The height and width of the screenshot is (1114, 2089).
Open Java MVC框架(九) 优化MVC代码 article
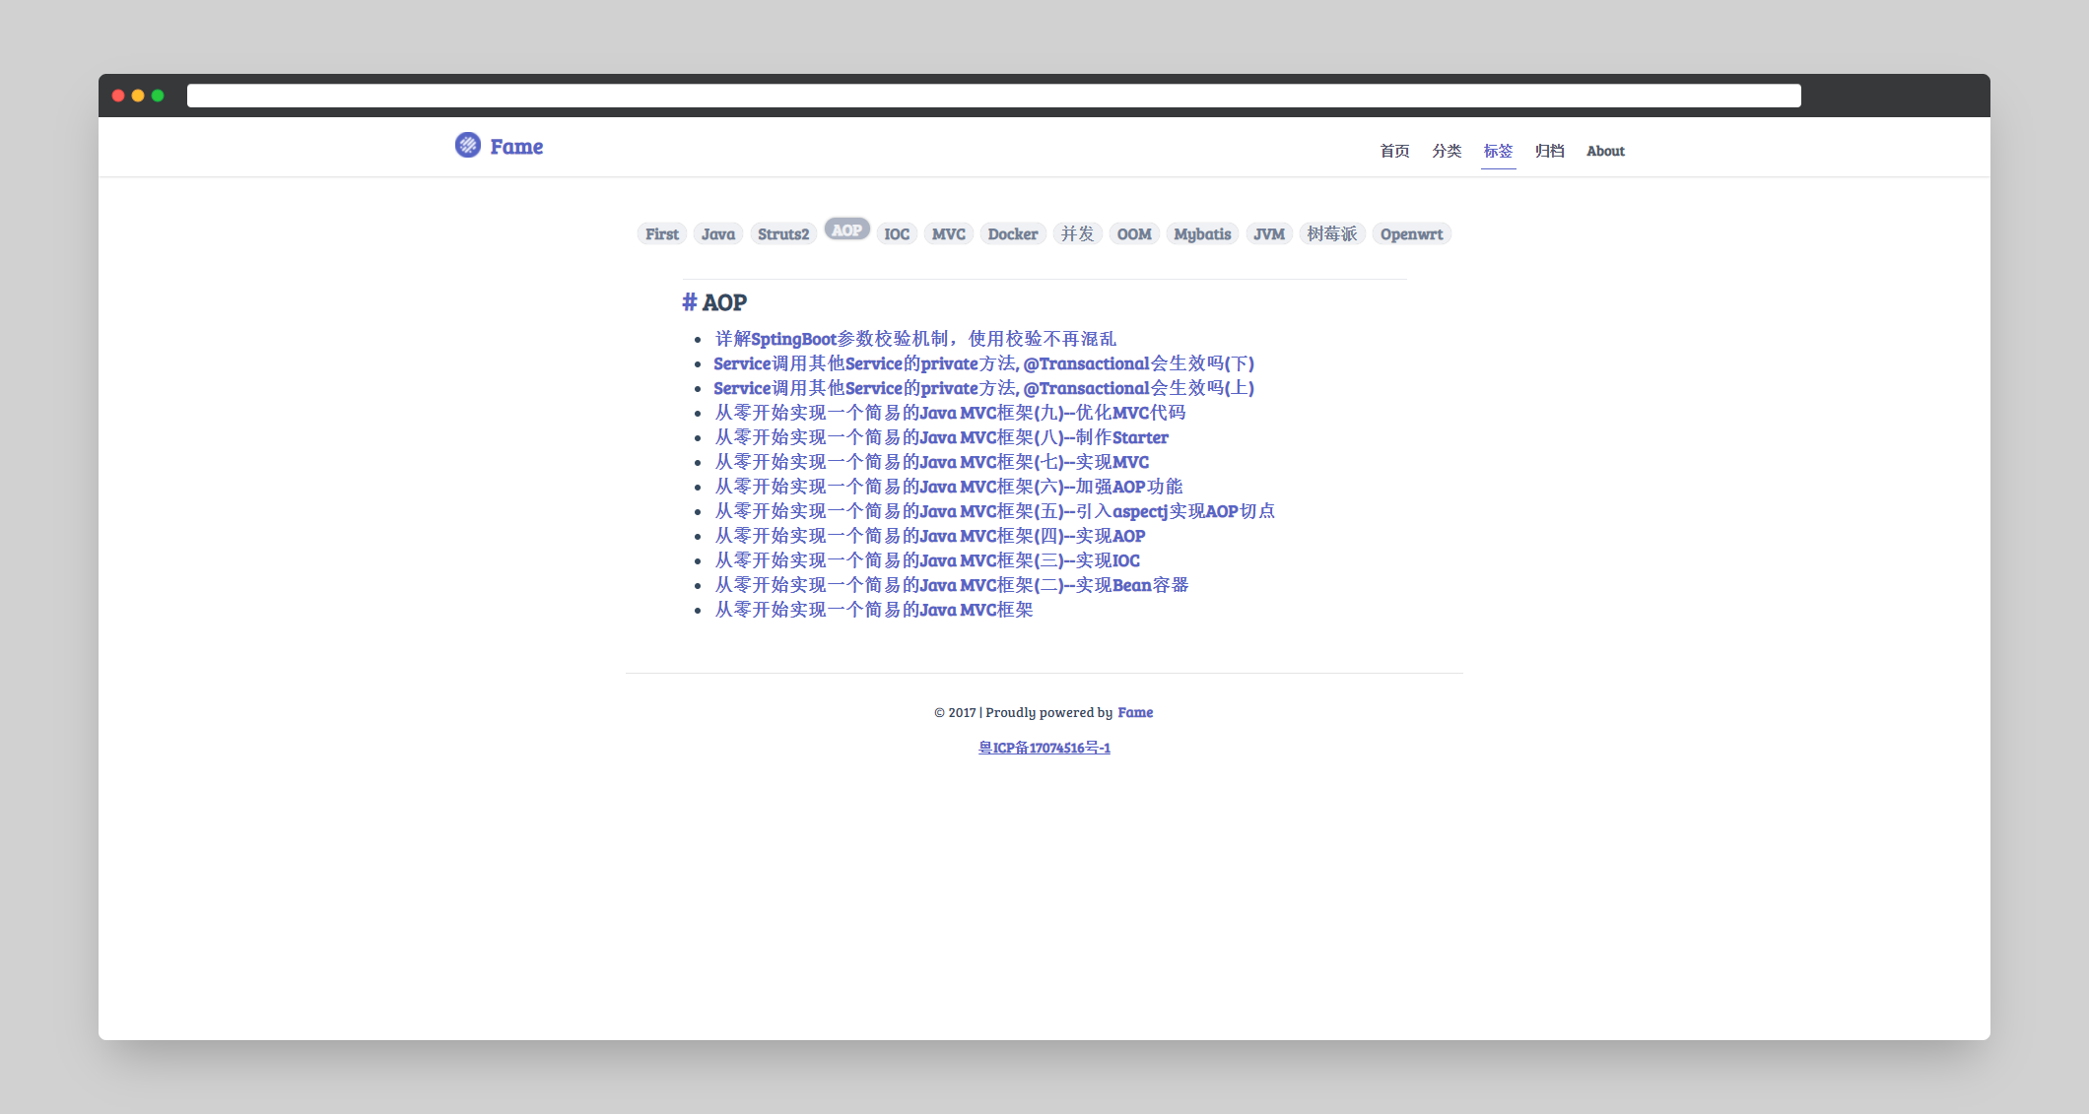(x=949, y=413)
